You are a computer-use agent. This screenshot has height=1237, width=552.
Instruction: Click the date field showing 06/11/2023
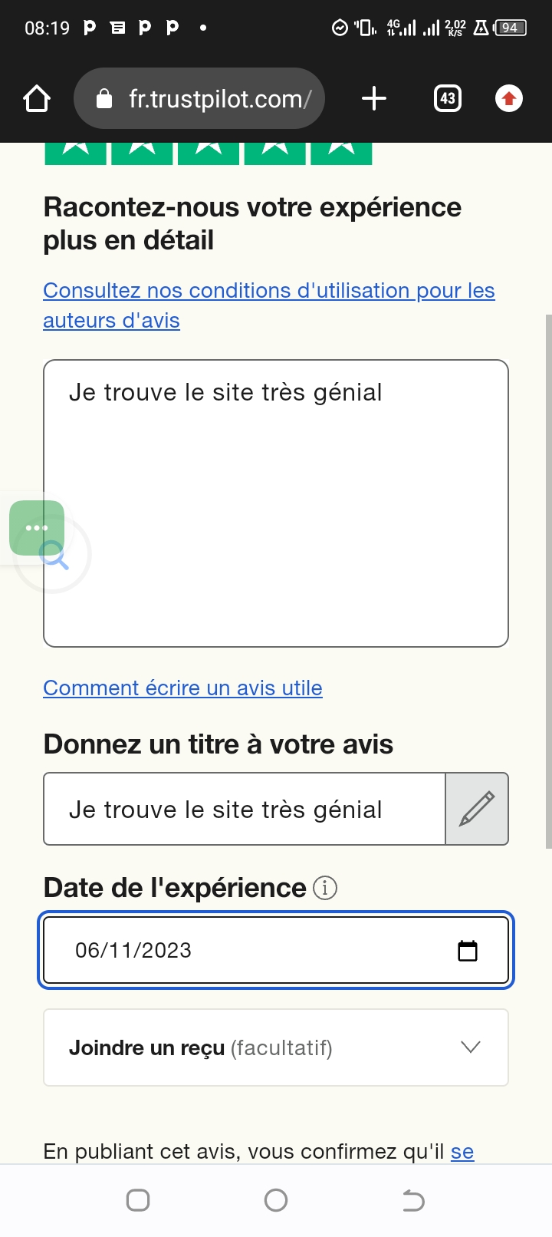click(253, 951)
